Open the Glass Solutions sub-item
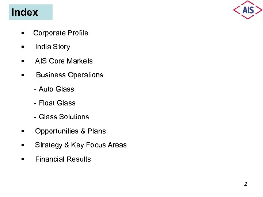The width and height of the screenshot is (263, 197). coord(61,117)
